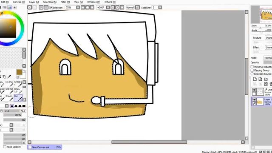The width and height of the screenshot is (272, 153).
Task: Open the Window menu
Action: pyautogui.click(x=93, y=2)
